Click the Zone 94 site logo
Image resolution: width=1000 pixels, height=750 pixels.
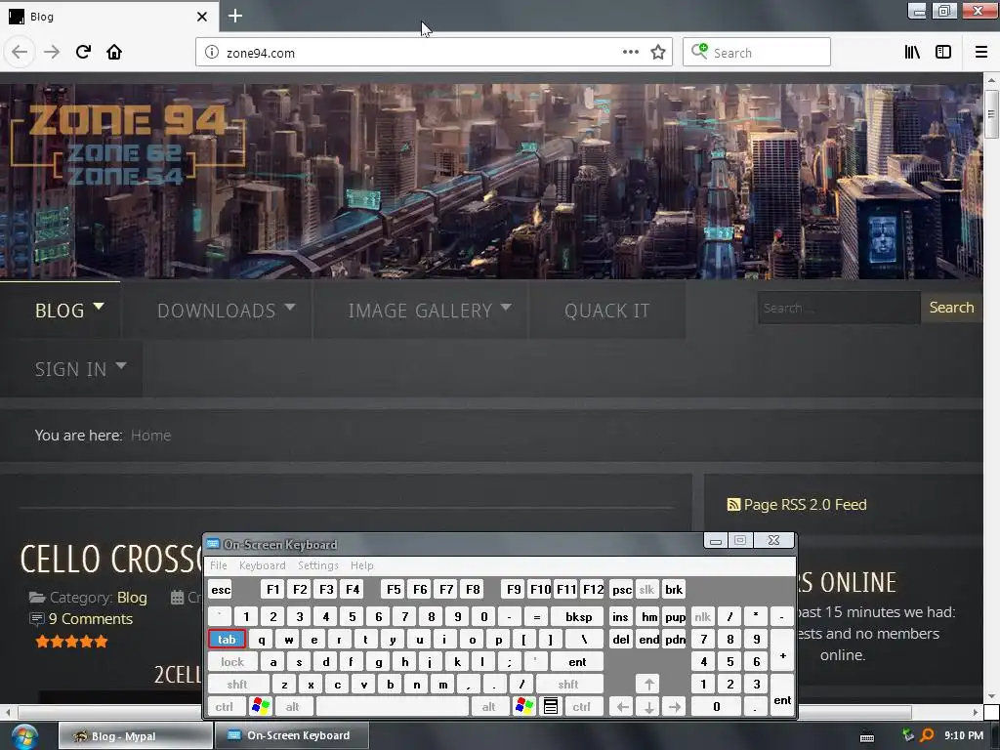click(128, 145)
